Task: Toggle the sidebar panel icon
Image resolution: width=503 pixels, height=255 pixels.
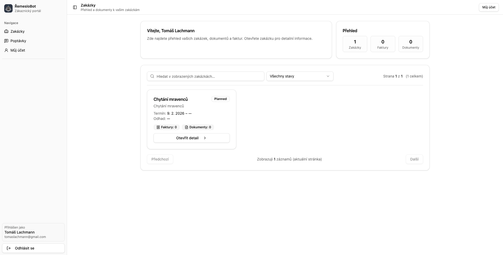Action: pos(75,7)
